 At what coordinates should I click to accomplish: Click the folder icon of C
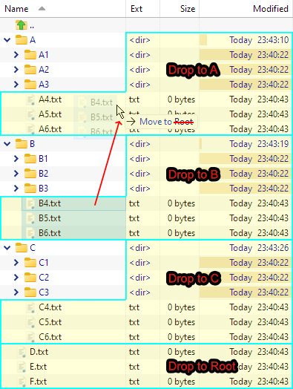coord(22,248)
